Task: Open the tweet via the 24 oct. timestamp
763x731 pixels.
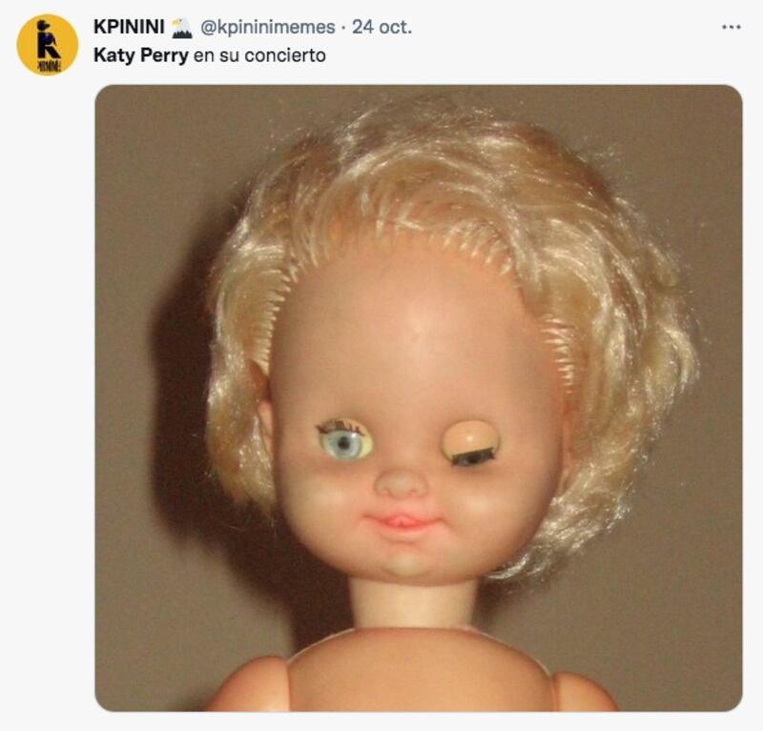Action: click(x=382, y=27)
